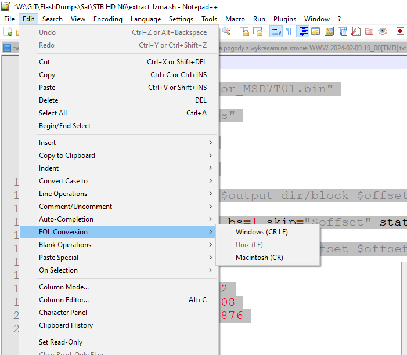This screenshot has width=407, height=355.
Task: Switch to the tab ending 19_00[TMR].txt
Action: (313, 48)
